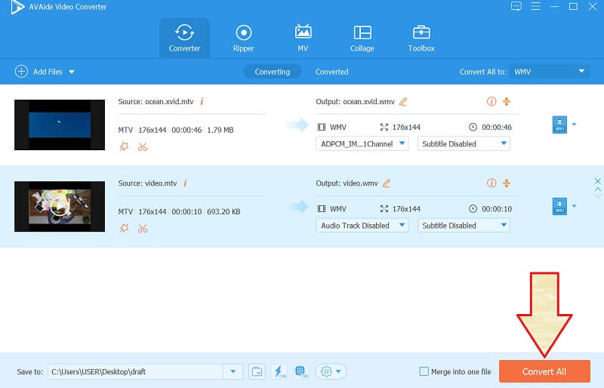Rename output ocean.xvid.wmv with pencil icon
The width and height of the screenshot is (604, 388).
(403, 102)
